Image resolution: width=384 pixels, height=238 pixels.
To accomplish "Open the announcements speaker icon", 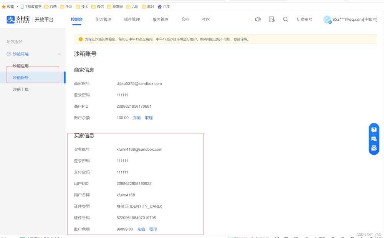I will (258, 19).
